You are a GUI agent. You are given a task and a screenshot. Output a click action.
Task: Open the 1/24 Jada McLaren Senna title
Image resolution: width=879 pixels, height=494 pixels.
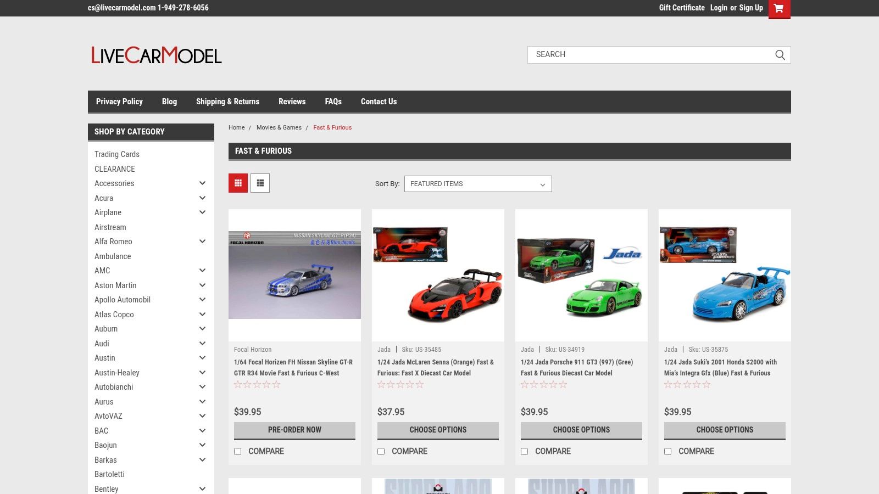click(436, 368)
